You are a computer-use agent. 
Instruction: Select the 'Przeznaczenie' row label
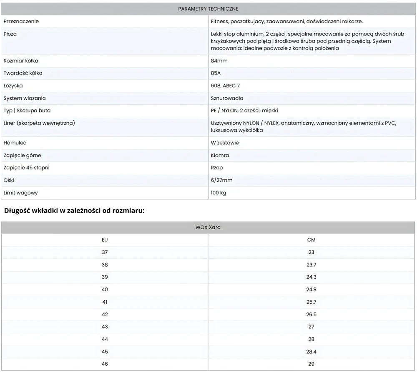pyautogui.click(x=21, y=22)
